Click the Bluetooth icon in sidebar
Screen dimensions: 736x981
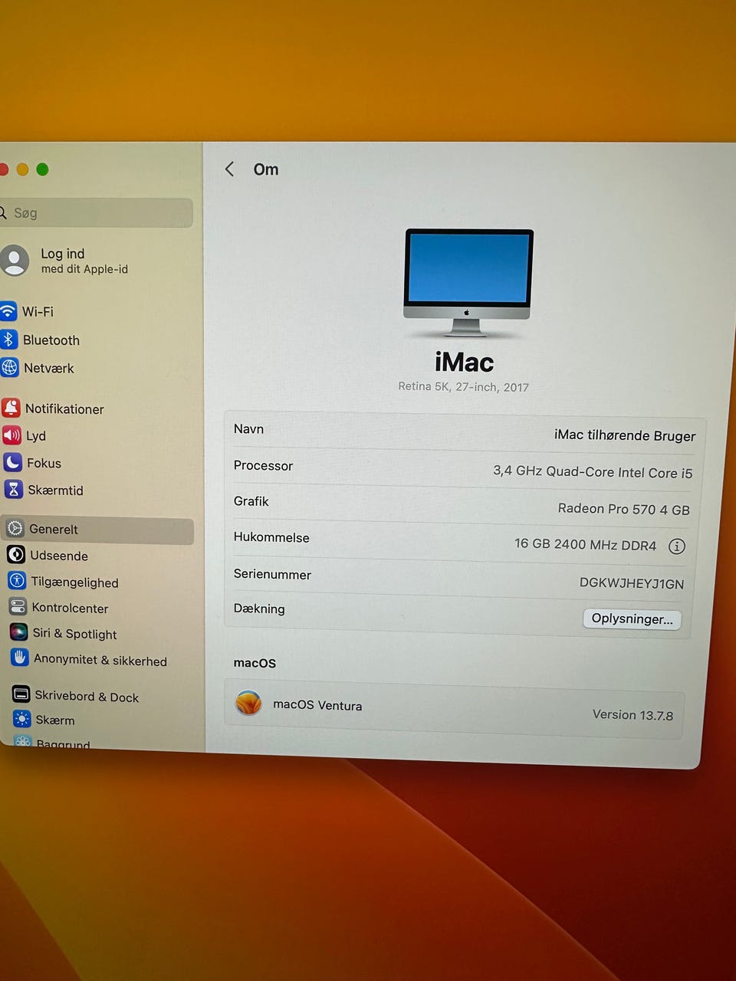[x=8, y=340]
